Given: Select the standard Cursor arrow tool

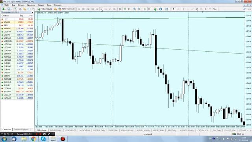Looking at the screenshot, I should click(x=174, y=9).
